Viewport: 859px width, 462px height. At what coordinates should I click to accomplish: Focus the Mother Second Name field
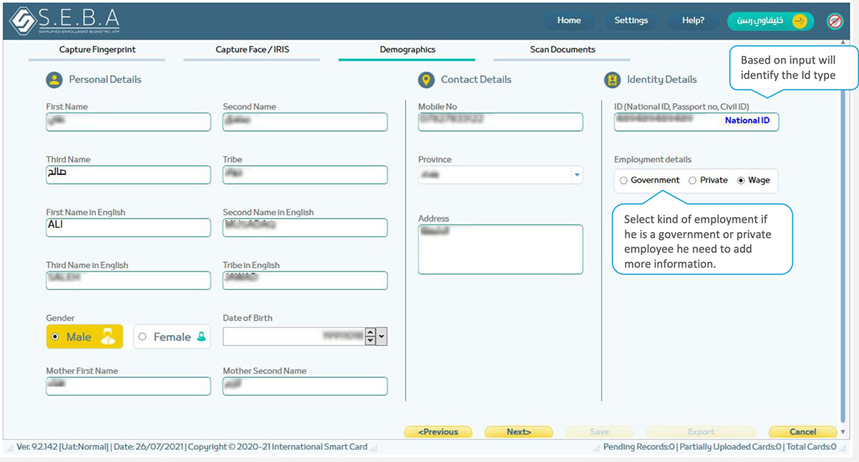click(305, 386)
